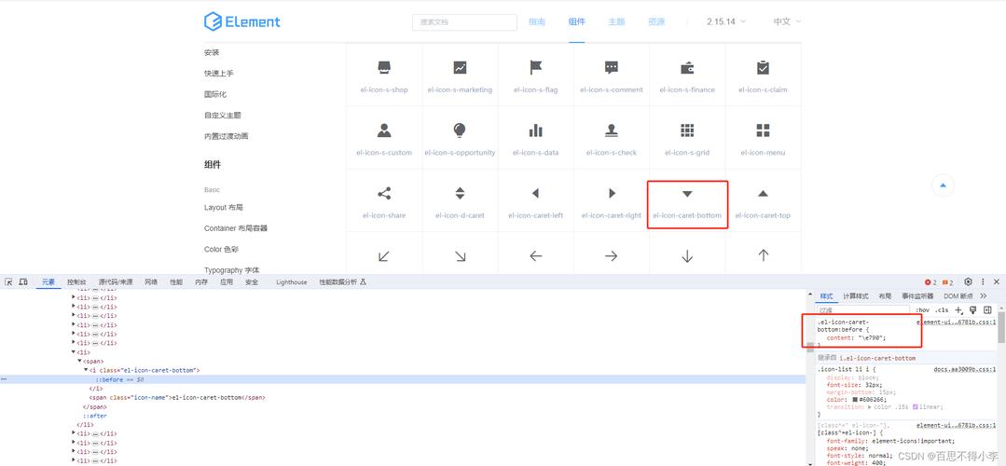1006x466 pixels.
Task: Click the el-icon-s-finance wallet icon
Action: 687,68
